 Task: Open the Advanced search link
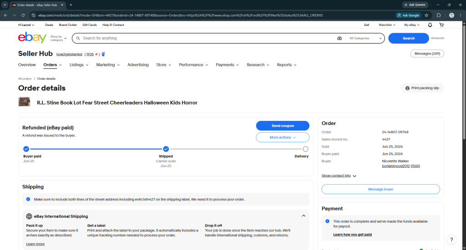tap(437, 38)
